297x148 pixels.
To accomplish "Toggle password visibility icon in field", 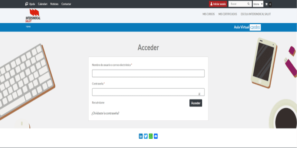I will point(199,94).
